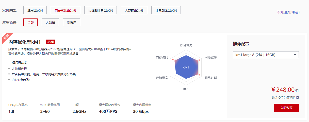Click the 网络宽带 radar axis label

coord(211,57)
